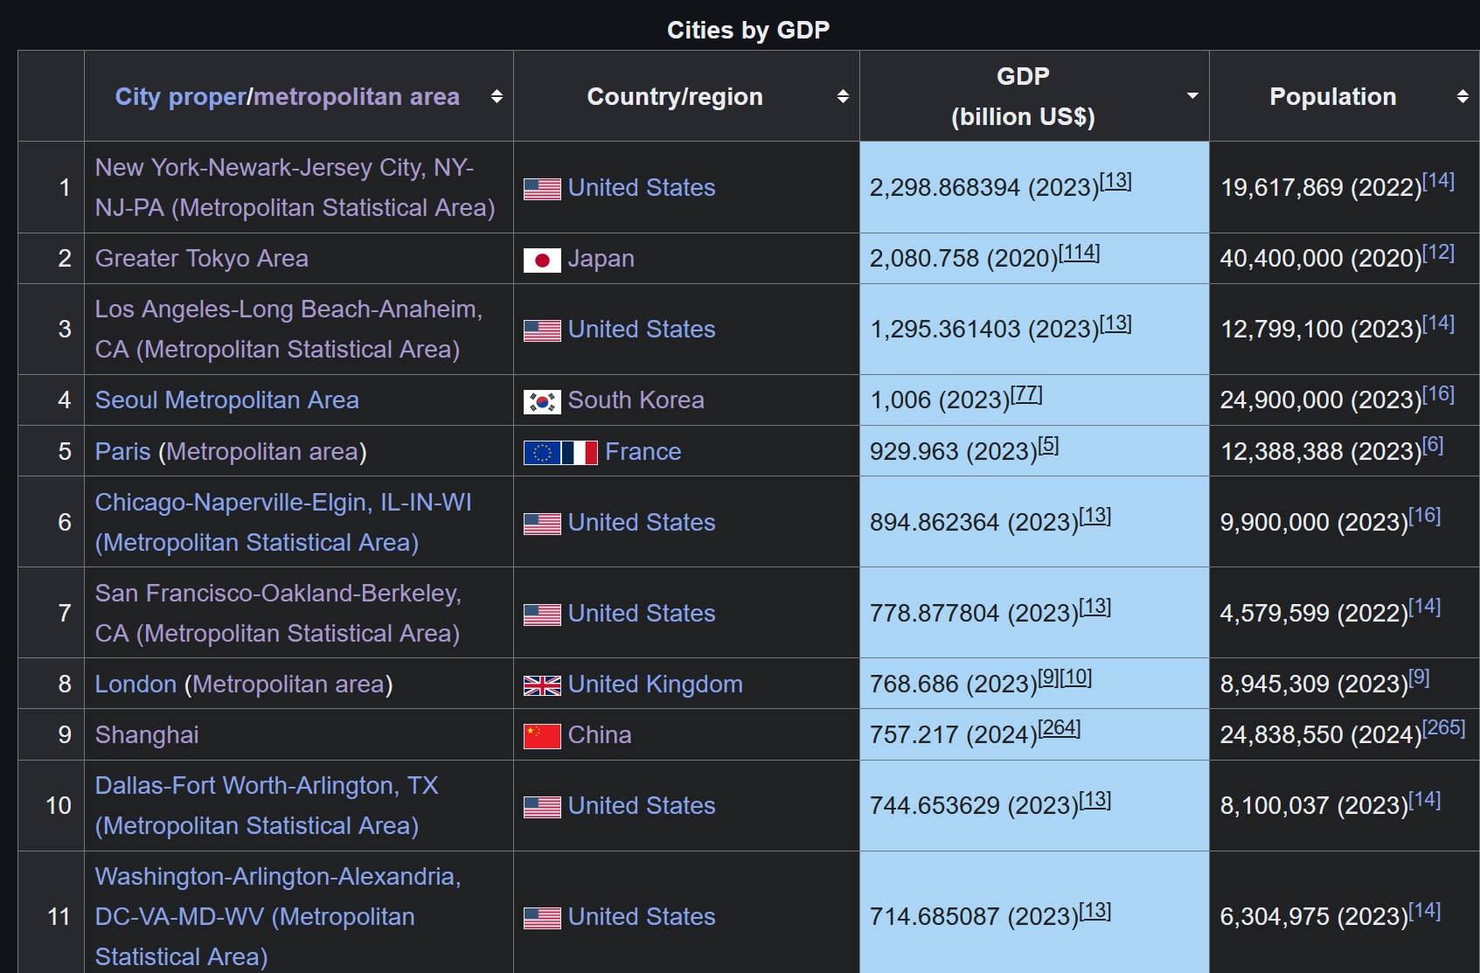Image resolution: width=1480 pixels, height=973 pixels.
Task: Click the South Korea flag icon
Action: point(542,401)
